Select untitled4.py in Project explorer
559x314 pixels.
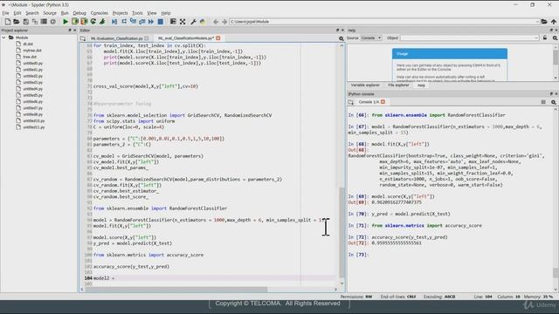pos(33,89)
